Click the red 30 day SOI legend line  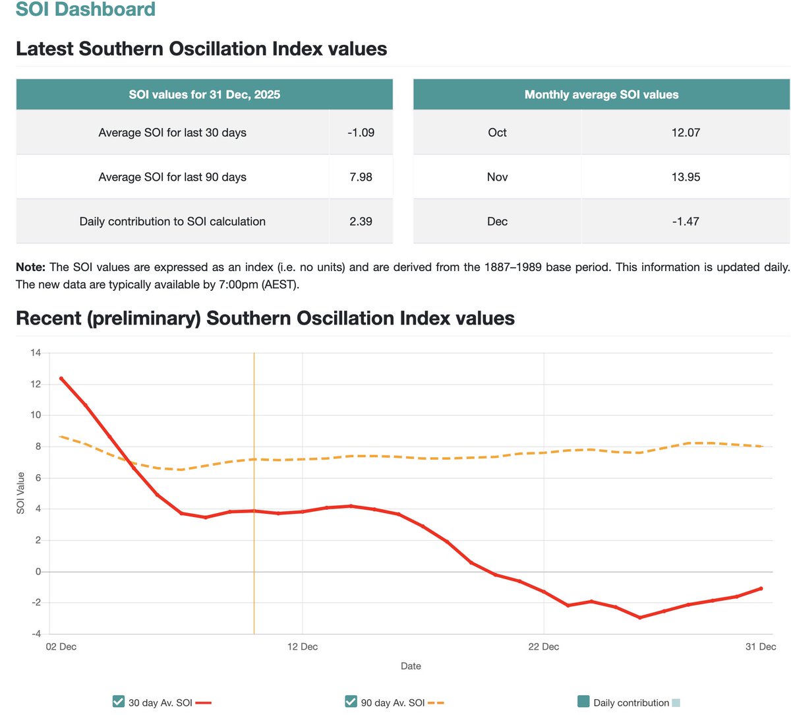204,703
